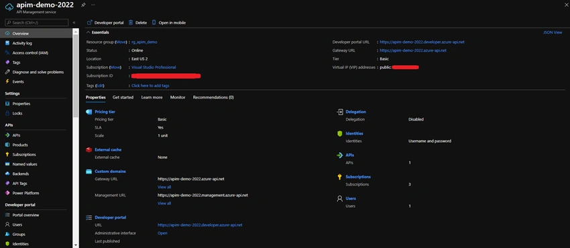The height and width of the screenshot is (248, 570).
Task: Open the Users section heading in Properties
Action: 351,198
